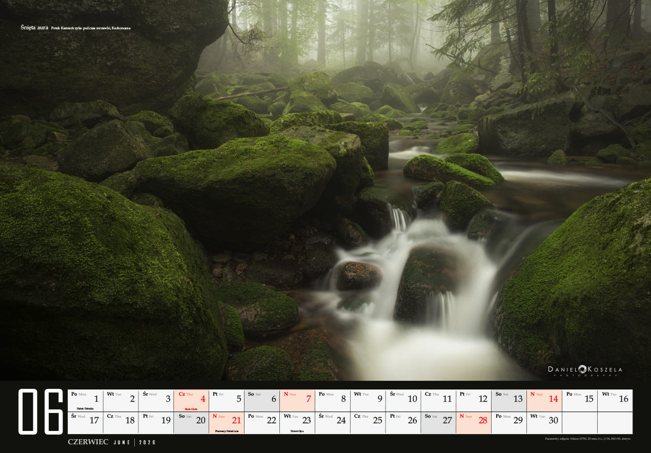This screenshot has height=453, width=651.
Task: Click Friday June 26 cell
Action: [403, 423]
